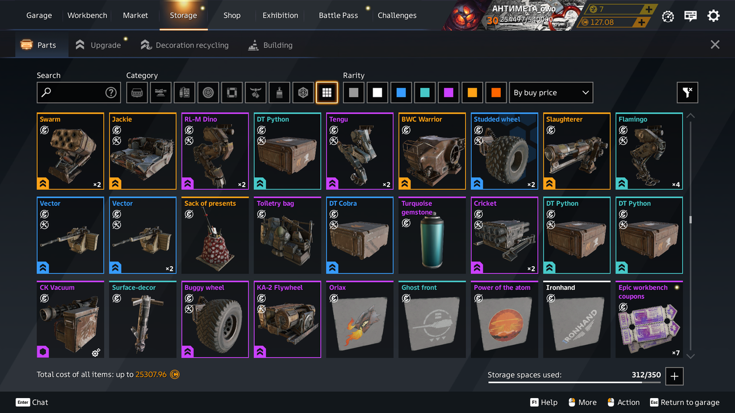Open the messages icon beside settings
Screen dimensions: 735x413
tap(691, 16)
